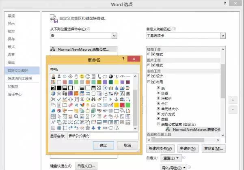The height and width of the screenshot is (170, 244).
Task: Confirm rename with the 确定 button
Action: pos(104,145)
